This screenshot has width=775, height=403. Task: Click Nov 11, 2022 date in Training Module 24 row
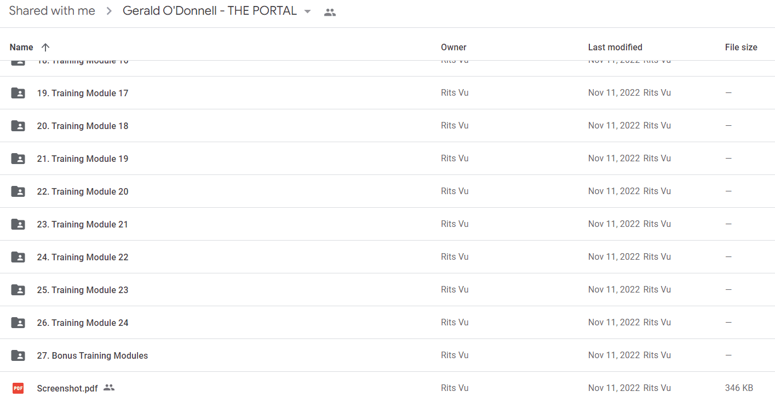pyautogui.click(x=614, y=323)
